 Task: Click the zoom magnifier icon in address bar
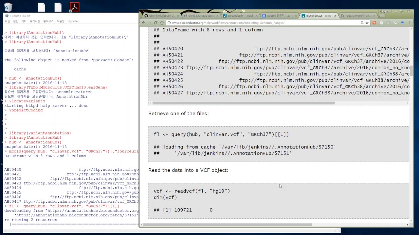click(x=362, y=23)
